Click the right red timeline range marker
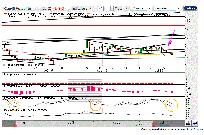The height and width of the screenshot is (135, 204). pyautogui.click(x=153, y=124)
